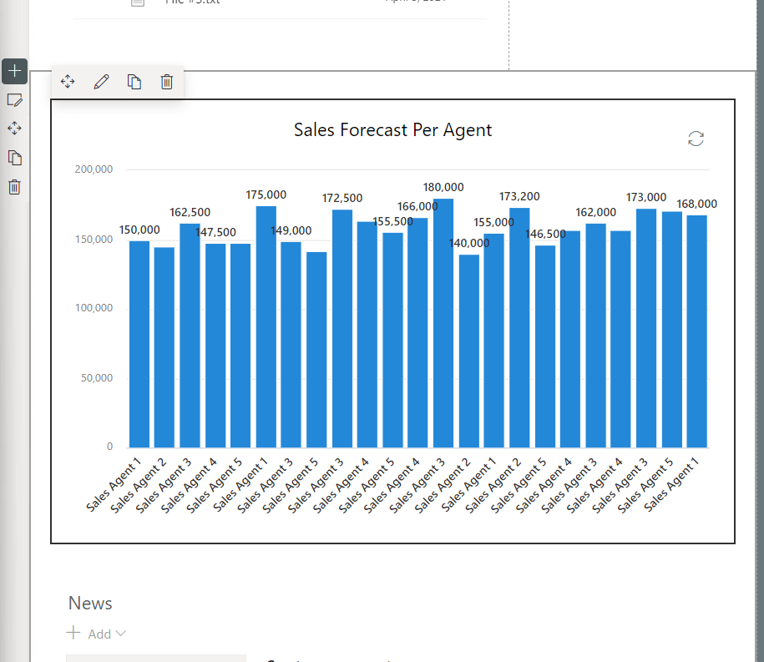Viewport: 764px width, 662px height.
Task: Click the bar labeled 173,200
Action: click(519, 328)
